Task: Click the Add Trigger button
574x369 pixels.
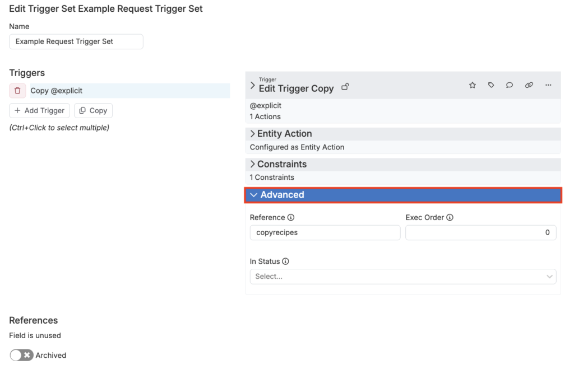Action: click(x=40, y=110)
